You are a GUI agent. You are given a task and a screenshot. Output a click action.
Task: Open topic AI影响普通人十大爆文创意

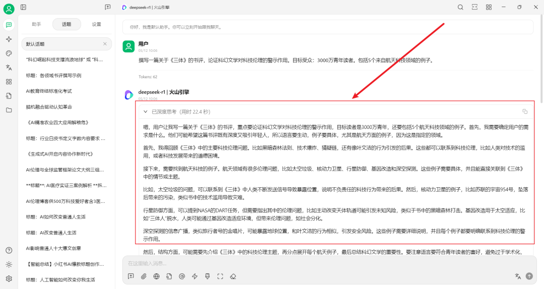click(x=66, y=248)
